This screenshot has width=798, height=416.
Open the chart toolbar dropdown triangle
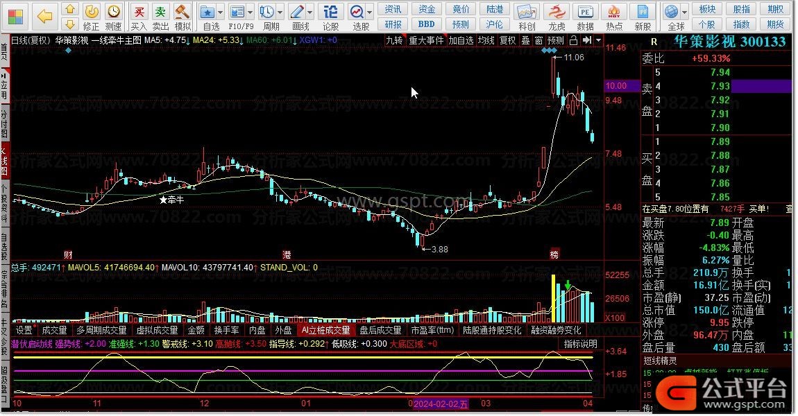598,40
